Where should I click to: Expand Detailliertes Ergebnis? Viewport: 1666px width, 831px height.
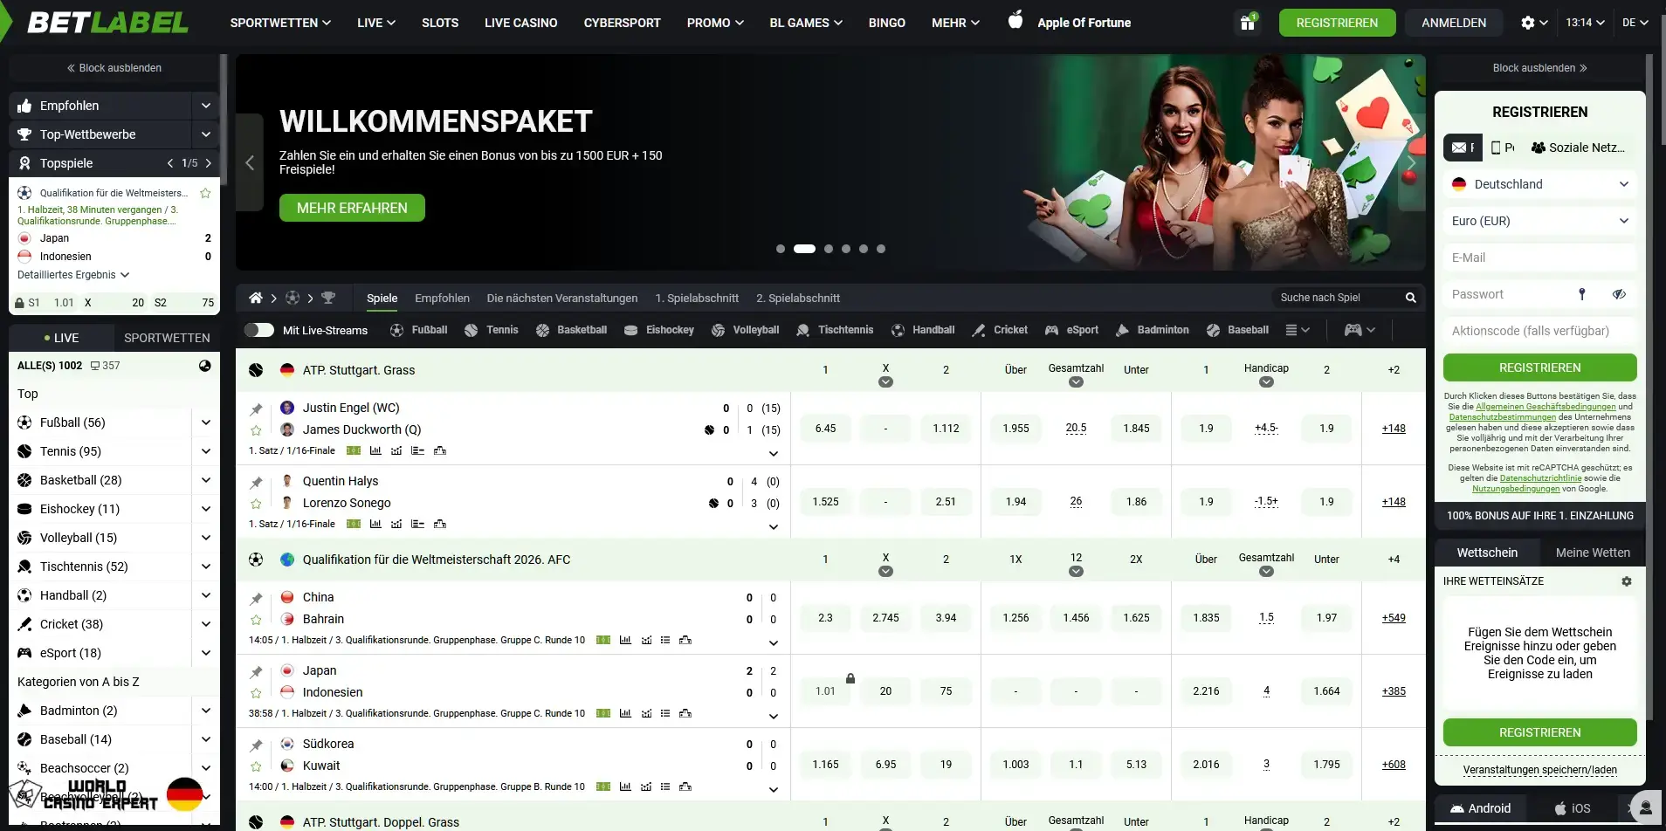(x=73, y=275)
